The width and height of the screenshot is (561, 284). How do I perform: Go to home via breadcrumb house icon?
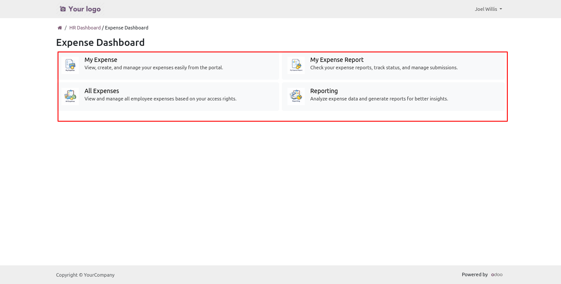coord(60,28)
